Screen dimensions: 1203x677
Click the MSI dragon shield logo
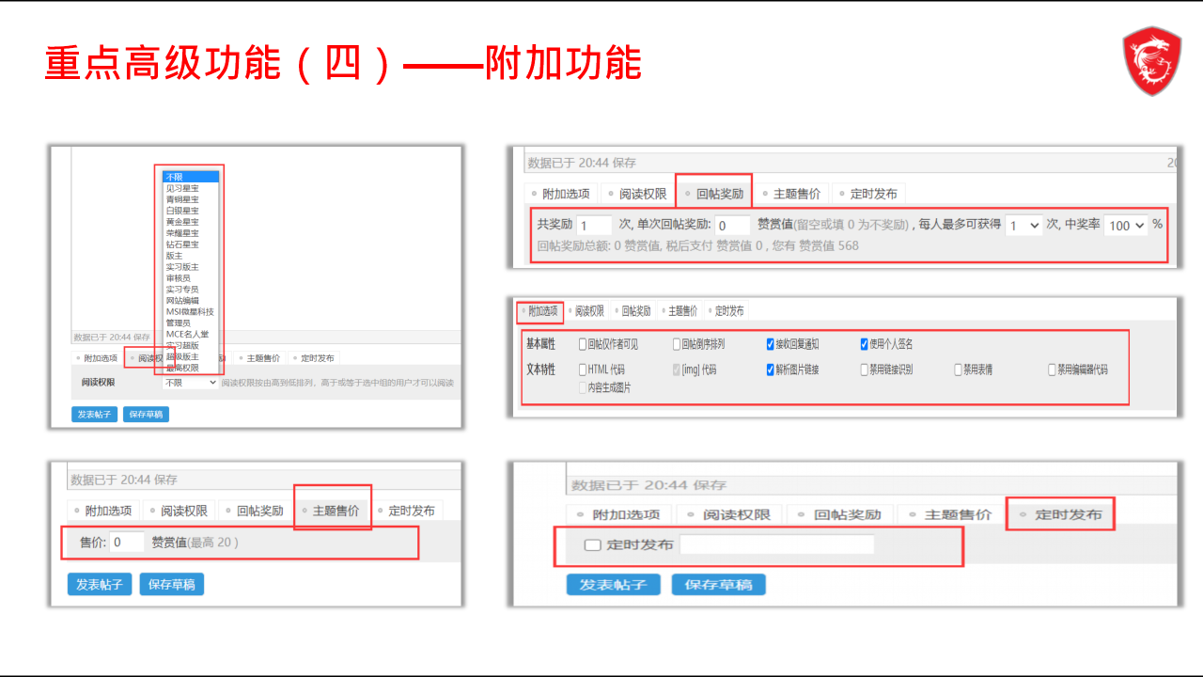1152,61
